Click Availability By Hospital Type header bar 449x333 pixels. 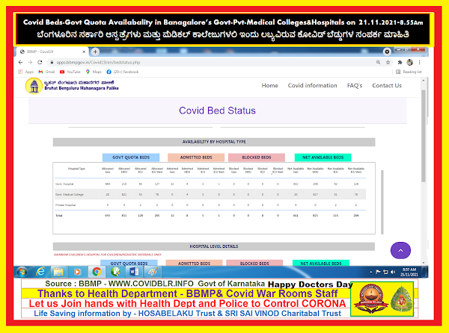point(214,142)
